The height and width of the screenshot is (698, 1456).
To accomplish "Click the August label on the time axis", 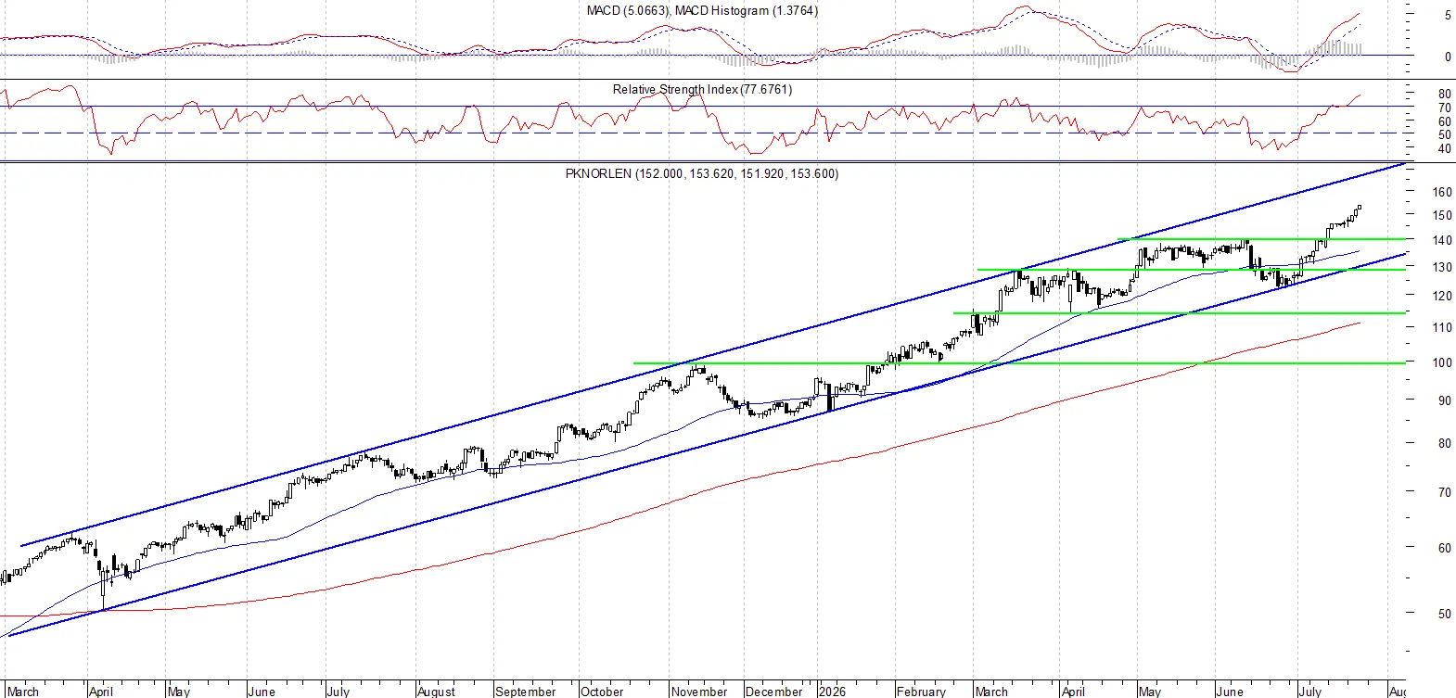I will tap(436, 692).
